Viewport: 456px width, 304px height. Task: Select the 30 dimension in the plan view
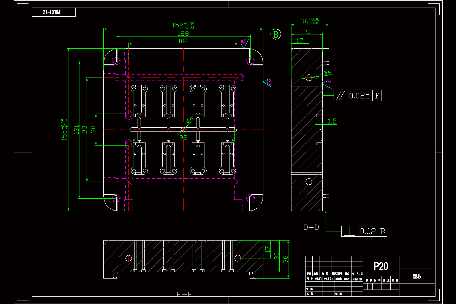coord(93,130)
